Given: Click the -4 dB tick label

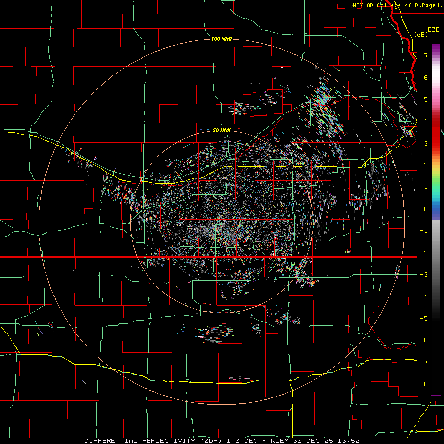Looking at the screenshot, I should 424,296.
